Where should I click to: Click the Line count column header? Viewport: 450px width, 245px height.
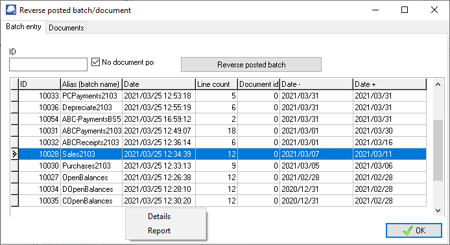(x=217, y=84)
